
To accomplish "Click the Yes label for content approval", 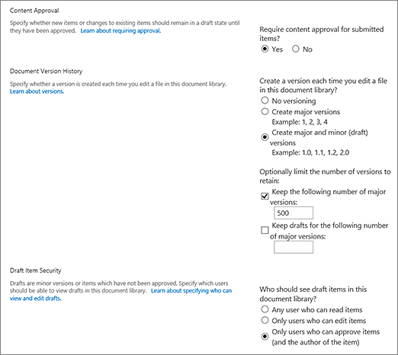I will coord(278,50).
